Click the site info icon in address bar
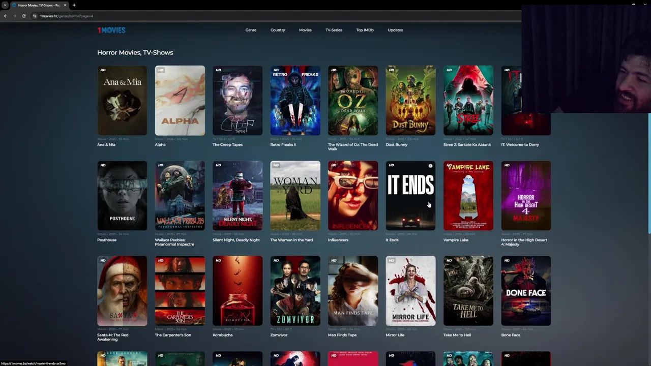 point(35,16)
